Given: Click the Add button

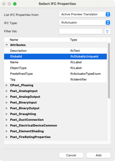Looking at the screenshot, I should tap(99, 155).
